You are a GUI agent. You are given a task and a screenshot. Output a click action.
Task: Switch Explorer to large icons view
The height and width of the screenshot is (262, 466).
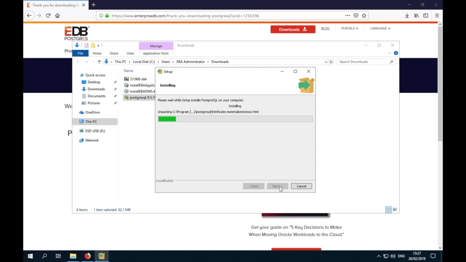[x=395, y=210]
